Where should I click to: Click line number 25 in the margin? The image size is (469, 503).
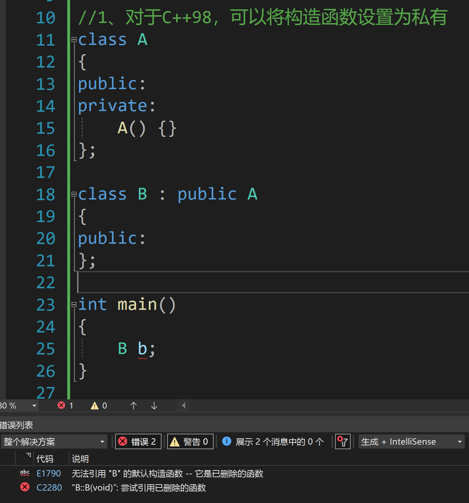46,349
